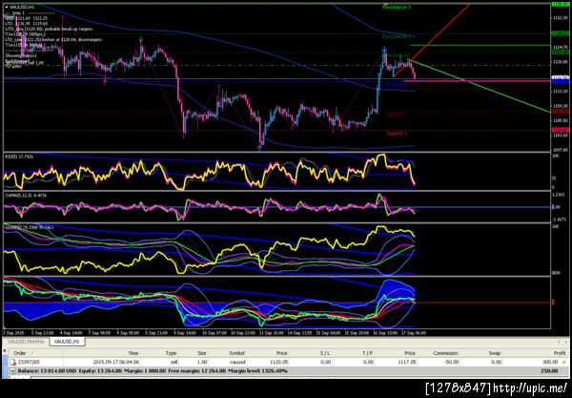Select the green descending trend line

pyautogui.click(x=481, y=87)
